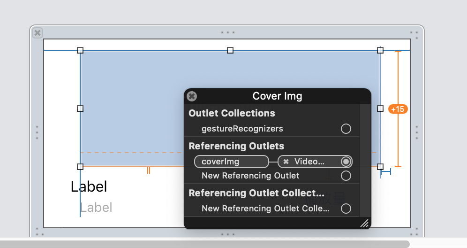Viewport: 467px width, 248px height.
Task: Click the middle-left selection handle
Action: pyautogui.click(x=80, y=108)
